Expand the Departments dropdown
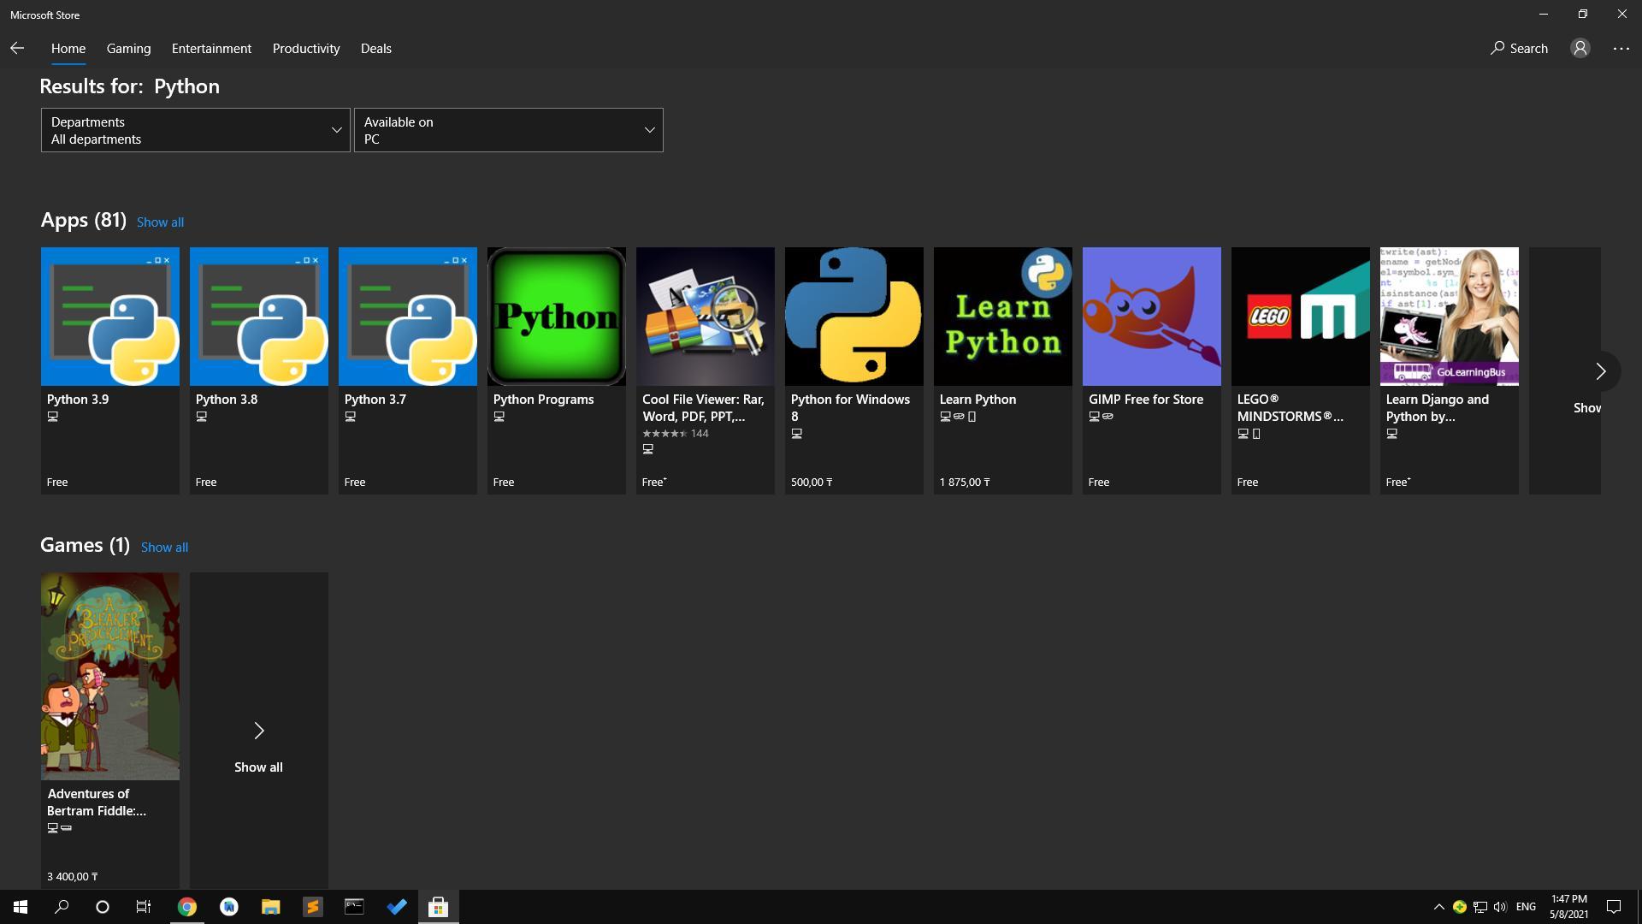1642x924 pixels. (195, 130)
